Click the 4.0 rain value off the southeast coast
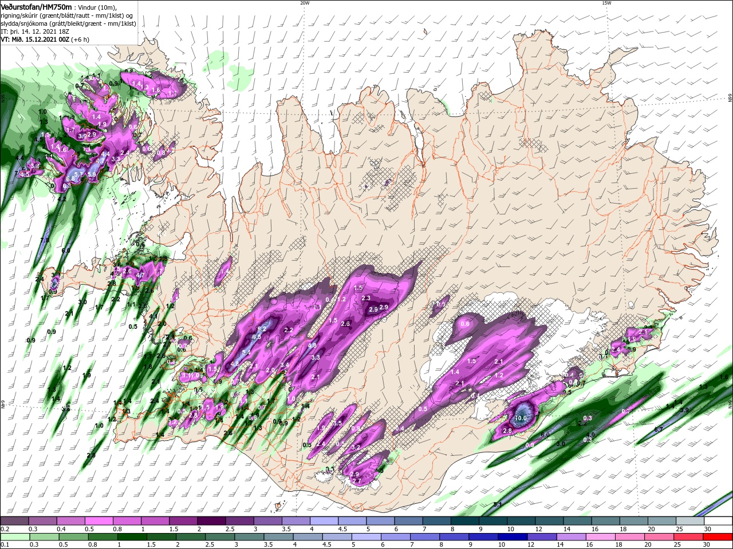 (x=590, y=435)
